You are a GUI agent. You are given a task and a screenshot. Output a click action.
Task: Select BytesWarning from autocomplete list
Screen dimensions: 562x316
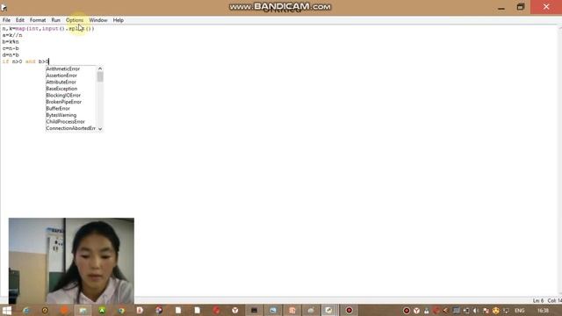[x=61, y=115]
